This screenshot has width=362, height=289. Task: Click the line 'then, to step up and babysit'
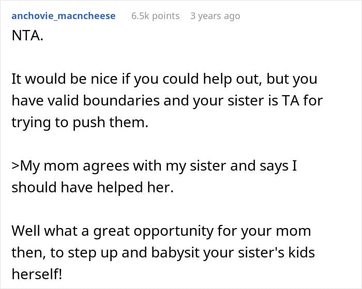pos(163,253)
